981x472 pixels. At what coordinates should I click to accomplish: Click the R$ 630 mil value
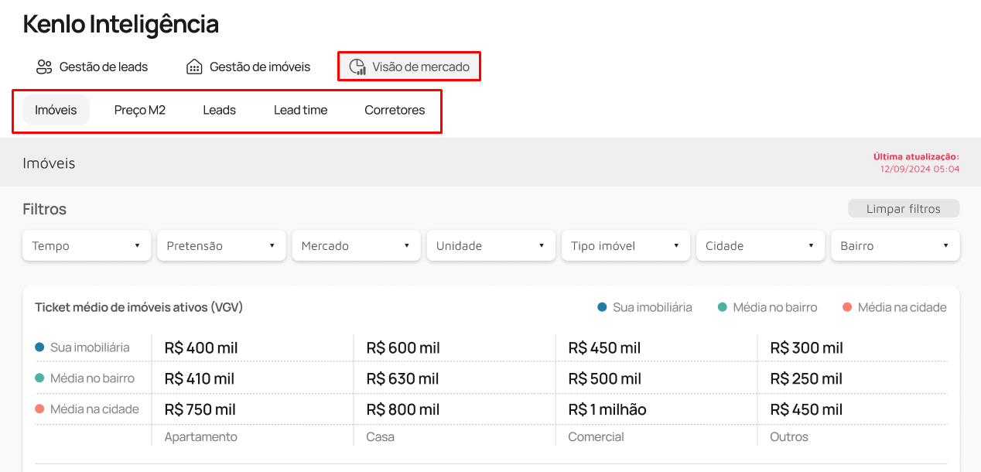tap(402, 379)
